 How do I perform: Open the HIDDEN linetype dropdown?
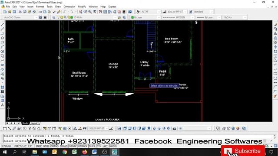click(x=178, y=17)
